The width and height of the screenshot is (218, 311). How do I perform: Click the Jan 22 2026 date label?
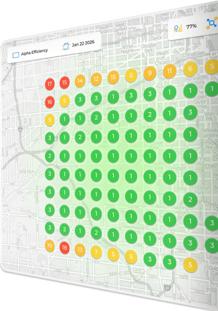(83, 43)
